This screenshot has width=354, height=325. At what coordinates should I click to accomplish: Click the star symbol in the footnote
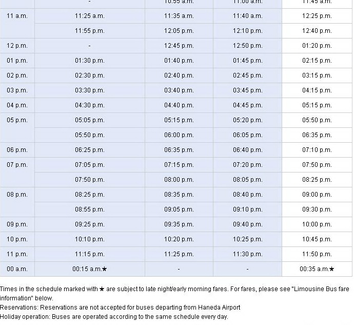pyautogui.click(x=102, y=289)
